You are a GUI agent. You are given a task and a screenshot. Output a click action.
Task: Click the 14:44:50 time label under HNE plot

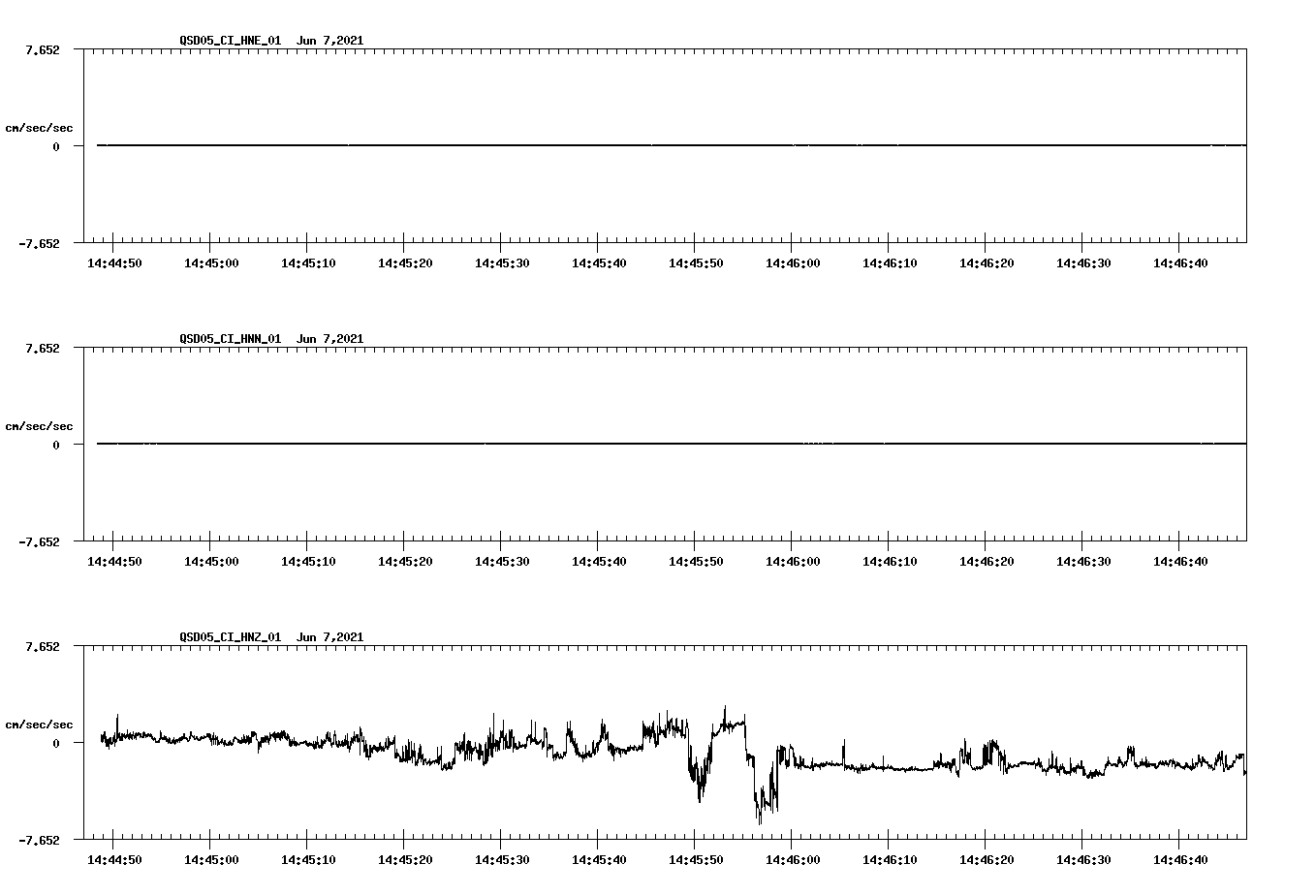coord(114,263)
